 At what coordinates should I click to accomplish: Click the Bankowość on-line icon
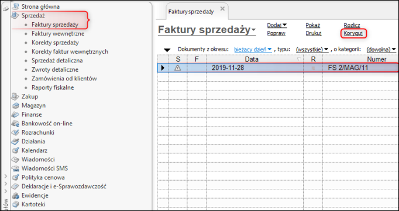pyautogui.click(x=16, y=124)
